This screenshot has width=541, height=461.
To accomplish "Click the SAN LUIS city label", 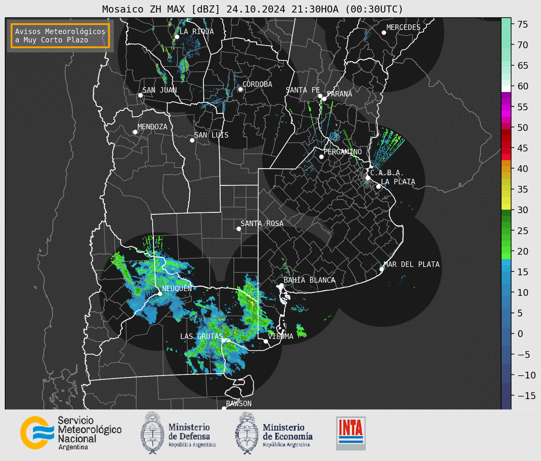I will point(211,135).
